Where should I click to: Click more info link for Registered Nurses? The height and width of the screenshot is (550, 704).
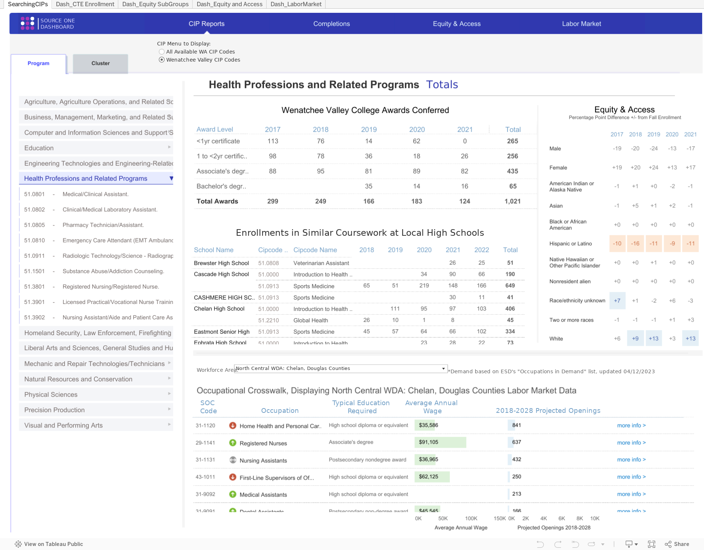tap(631, 443)
